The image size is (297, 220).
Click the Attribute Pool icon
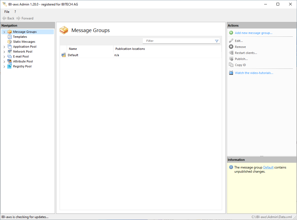pyautogui.click(x=10, y=61)
